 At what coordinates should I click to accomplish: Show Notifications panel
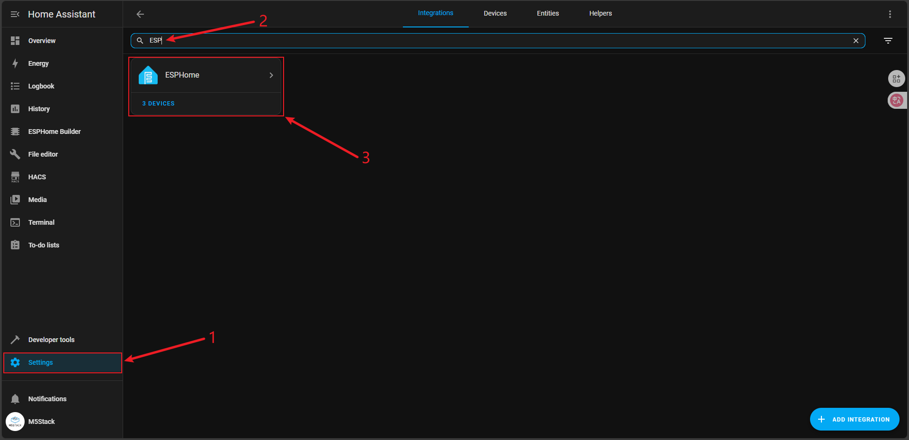pos(62,399)
